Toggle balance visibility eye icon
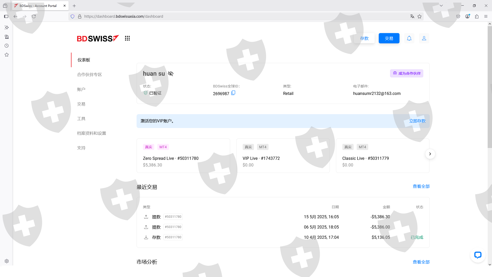The width and height of the screenshot is (492, 277). coord(171,74)
